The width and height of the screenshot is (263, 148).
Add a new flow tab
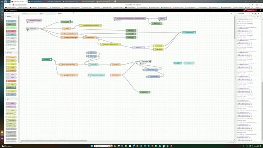tap(231, 14)
